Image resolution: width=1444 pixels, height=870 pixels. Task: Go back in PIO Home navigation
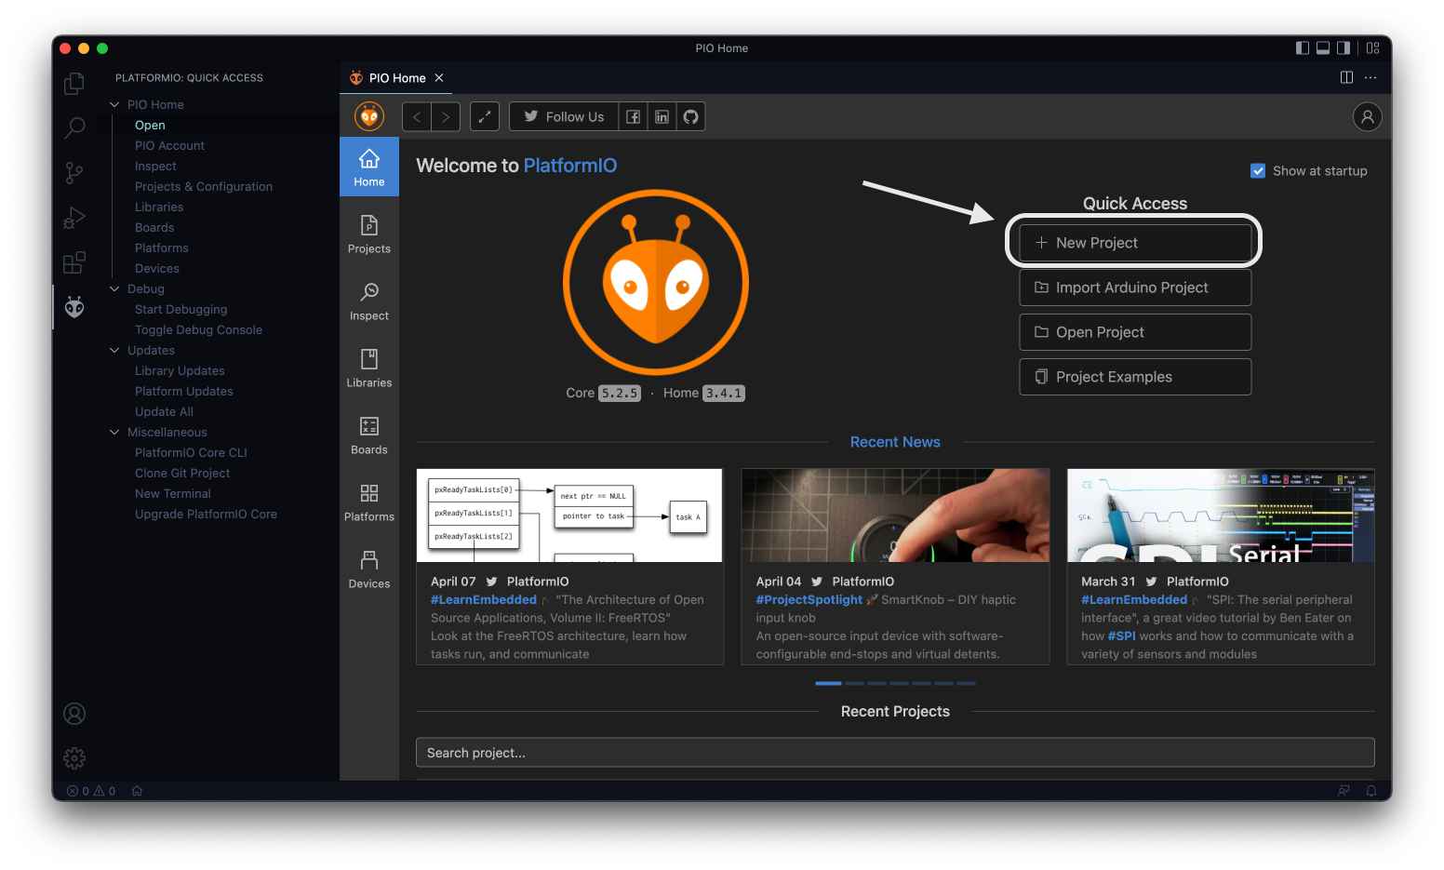pos(417,116)
